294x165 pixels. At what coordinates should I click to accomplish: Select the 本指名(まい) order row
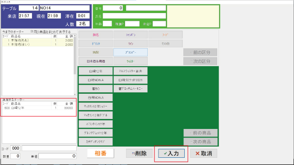(38, 45)
